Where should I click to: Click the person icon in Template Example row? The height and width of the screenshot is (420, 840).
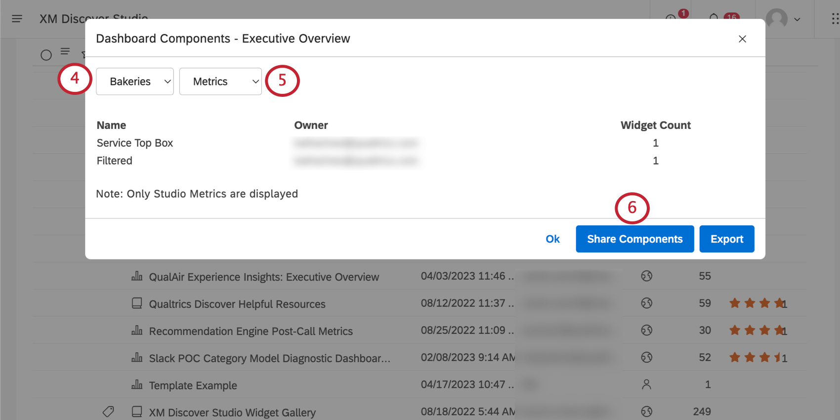coord(646,384)
